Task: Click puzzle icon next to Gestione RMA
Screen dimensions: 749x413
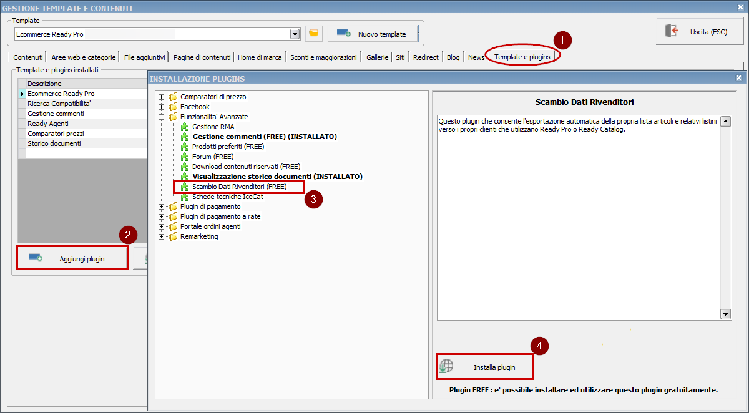Action: tap(185, 127)
